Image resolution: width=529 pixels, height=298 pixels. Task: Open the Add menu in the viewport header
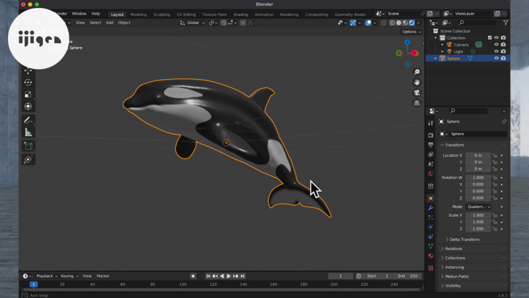pos(110,23)
